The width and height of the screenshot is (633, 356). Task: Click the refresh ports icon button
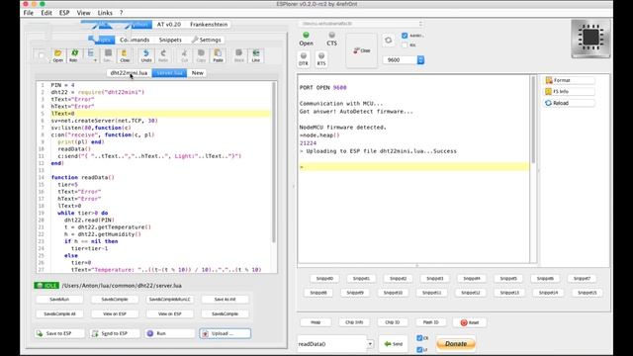(388, 41)
